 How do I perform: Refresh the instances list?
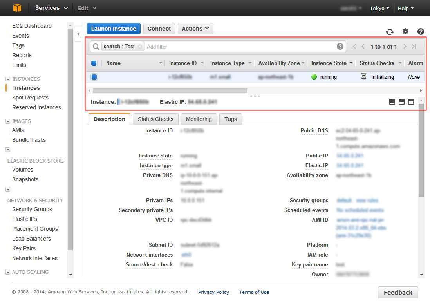[x=390, y=32]
